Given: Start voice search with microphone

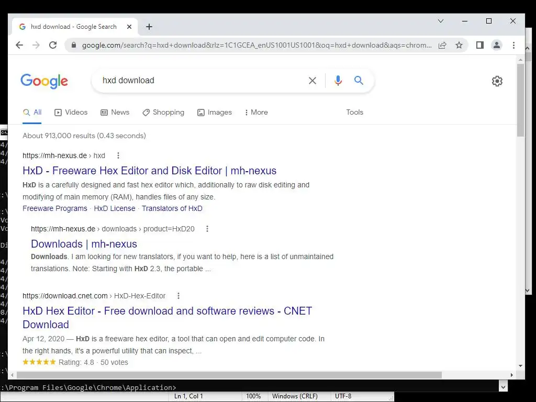Looking at the screenshot, I should click(338, 81).
